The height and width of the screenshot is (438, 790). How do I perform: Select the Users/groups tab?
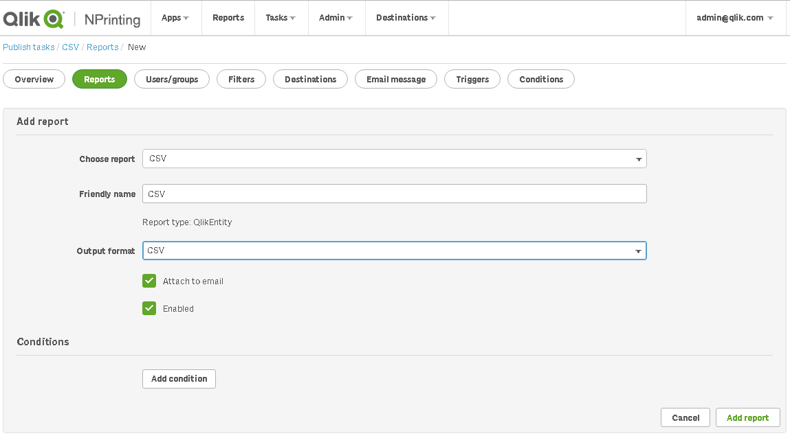coord(172,80)
